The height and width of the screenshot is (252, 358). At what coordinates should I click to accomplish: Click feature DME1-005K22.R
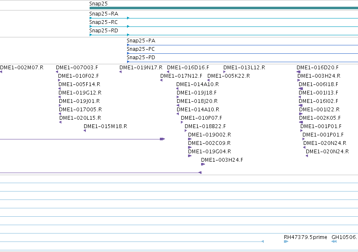[228, 76]
